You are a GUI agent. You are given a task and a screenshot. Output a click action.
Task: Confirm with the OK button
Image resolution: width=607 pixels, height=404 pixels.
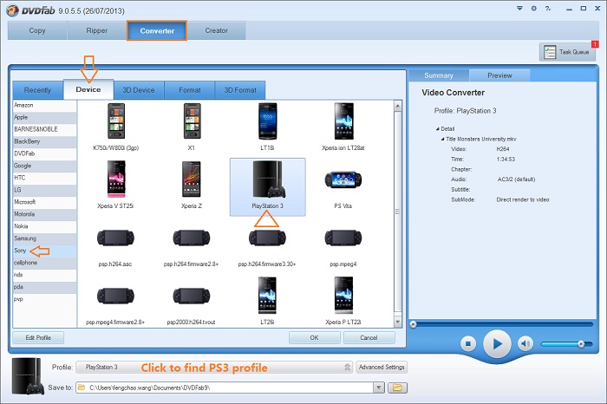314,337
